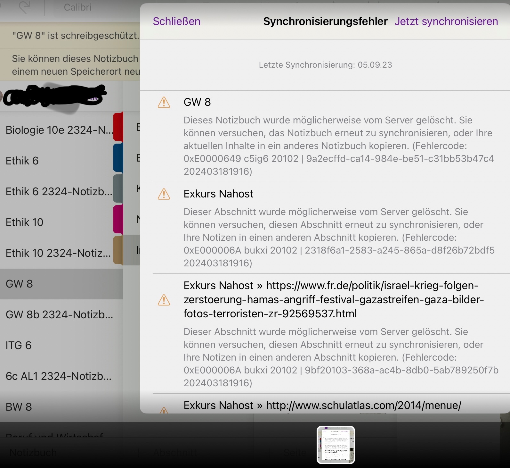Image resolution: width=510 pixels, height=468 pixels.
Task: Select the blue section tab
Action: [x=118, y=158]
